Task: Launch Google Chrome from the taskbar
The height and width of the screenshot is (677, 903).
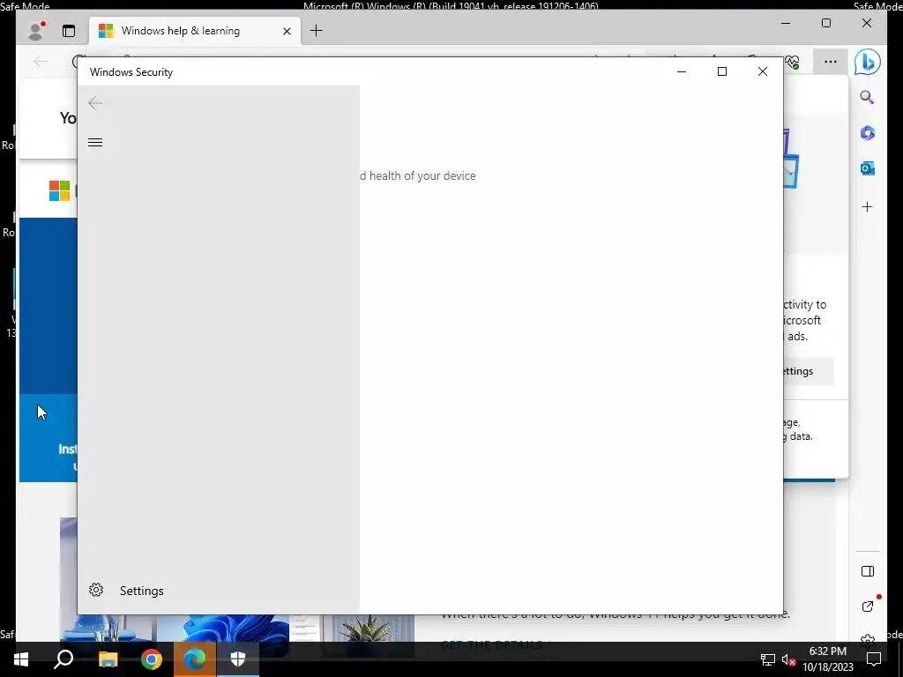Action: pos(152,659)
